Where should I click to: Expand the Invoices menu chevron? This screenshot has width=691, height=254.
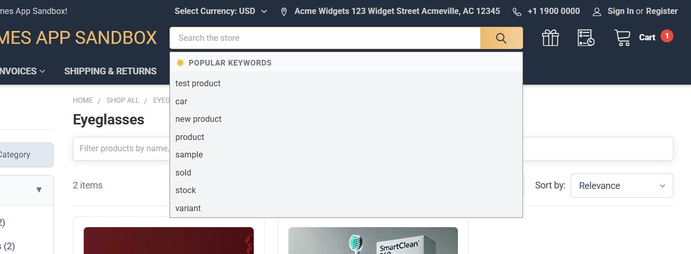(42, 71)
